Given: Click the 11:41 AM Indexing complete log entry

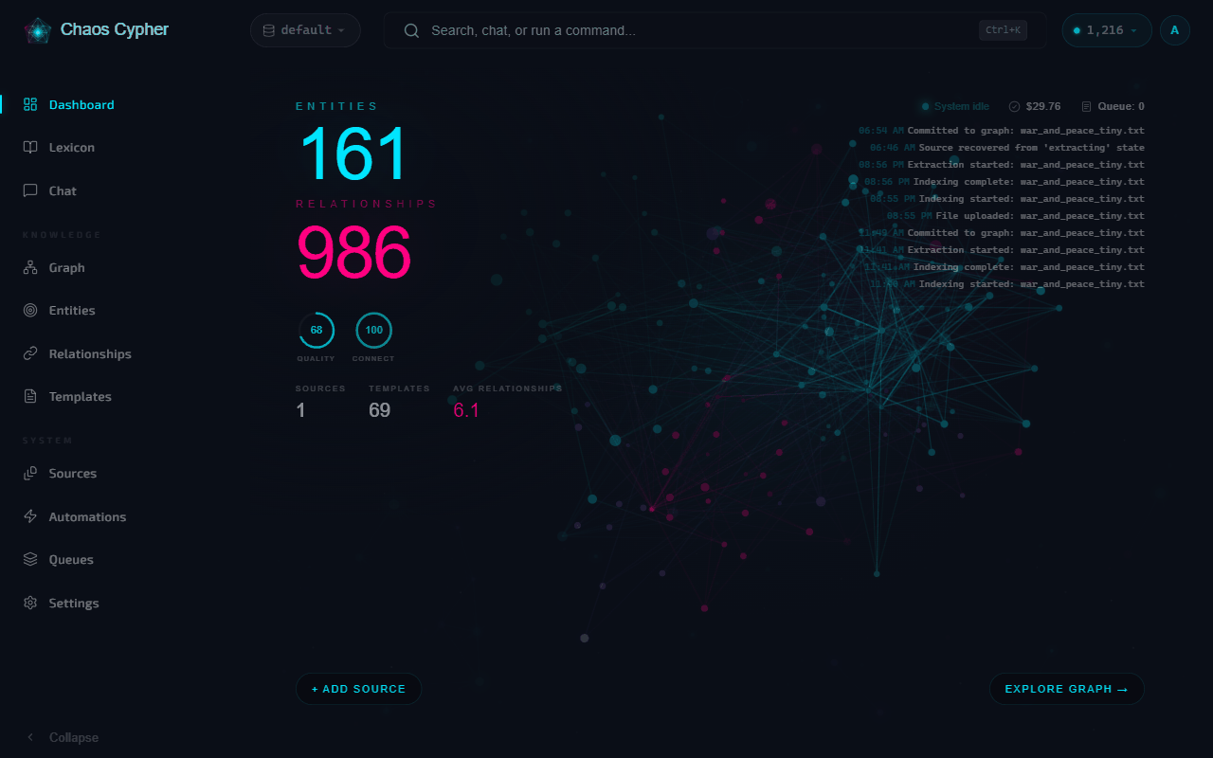Looking at the screenshot, I should coord(1005,267).
